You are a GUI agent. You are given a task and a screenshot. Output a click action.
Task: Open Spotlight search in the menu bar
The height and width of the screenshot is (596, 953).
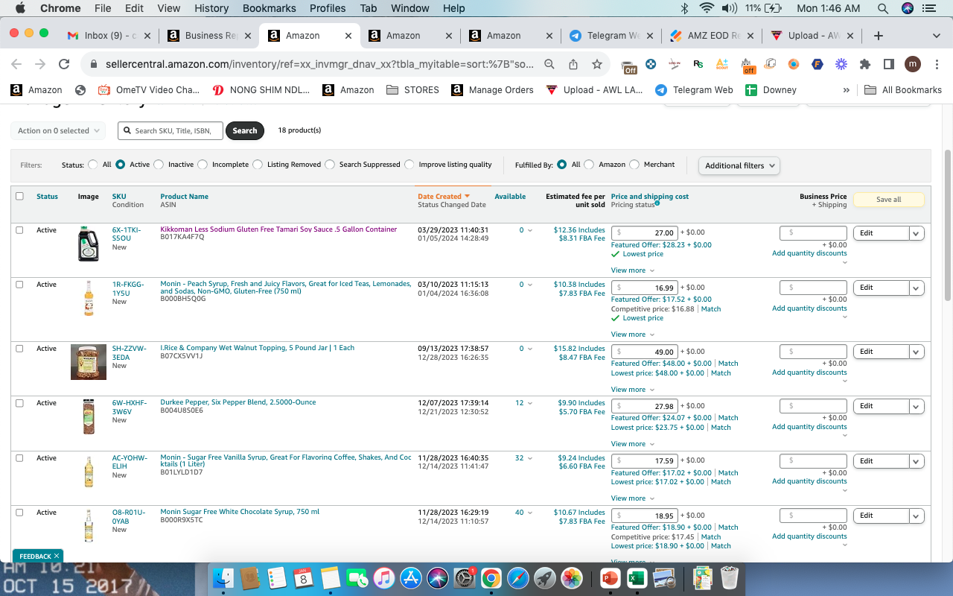click(883, 8)
